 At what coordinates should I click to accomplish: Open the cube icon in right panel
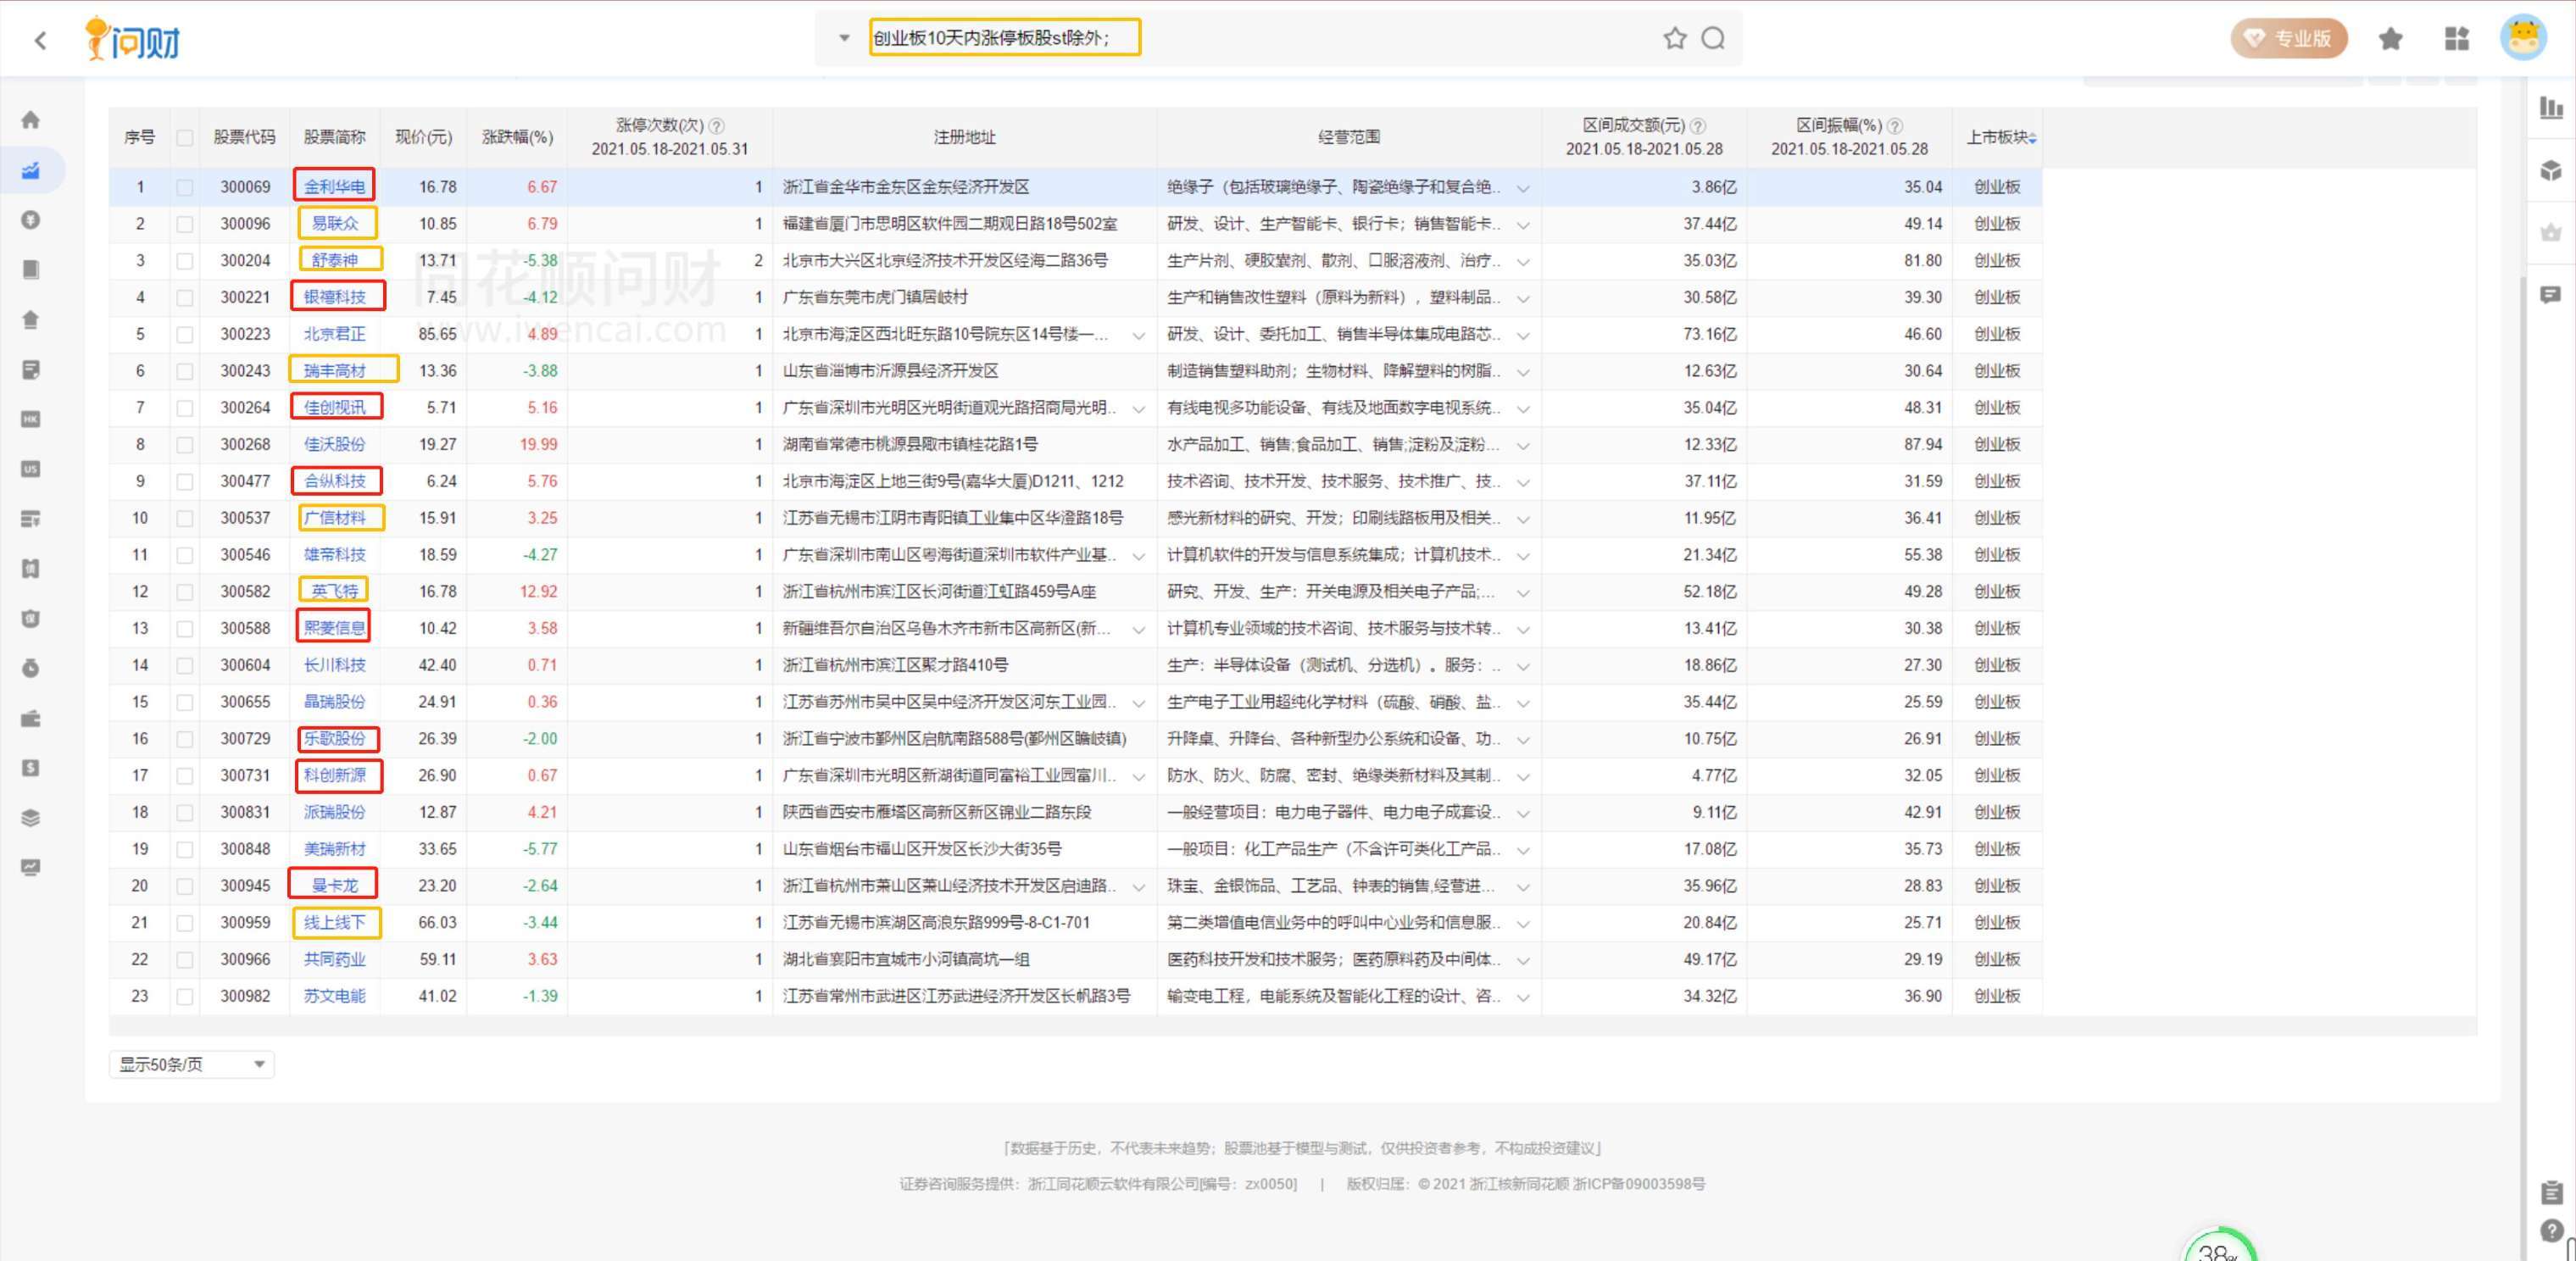coord(2551,170)
